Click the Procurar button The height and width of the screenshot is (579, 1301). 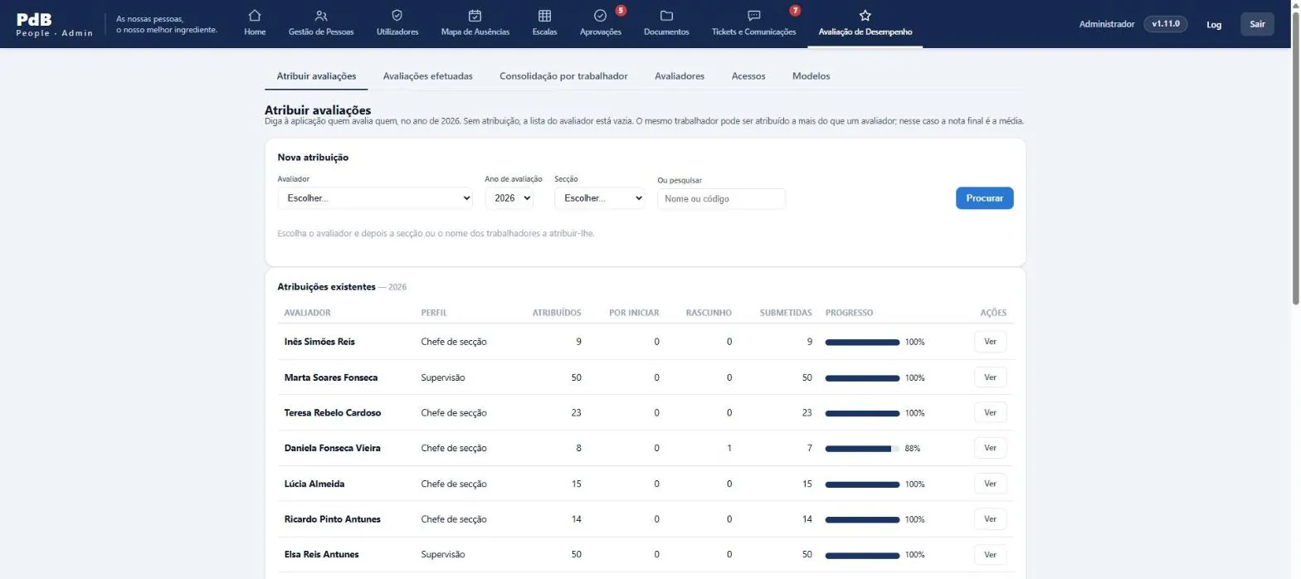pos(985,198)
